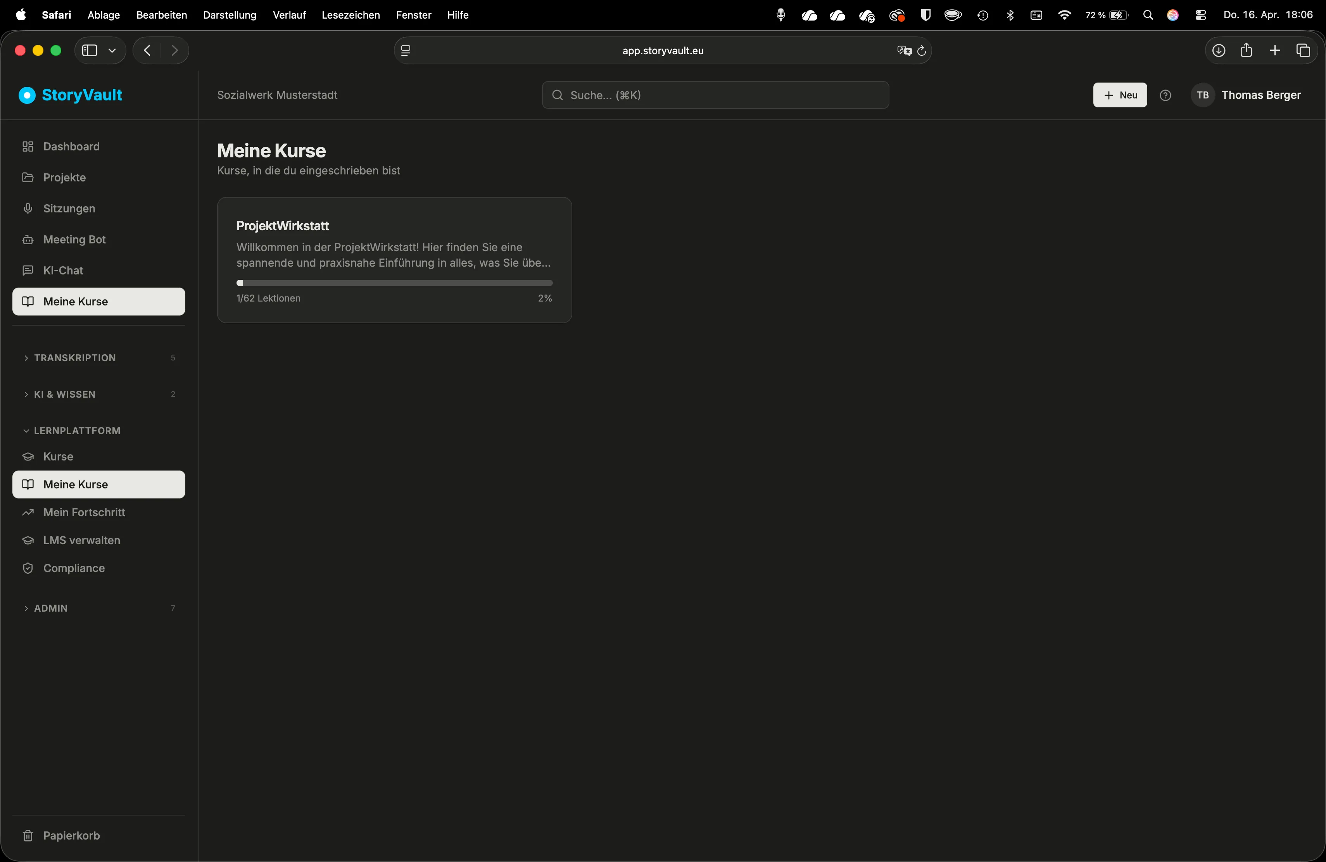Image resolution: width=1326 pixels, height=862 pixels.
Task: Open the Bluetooth status menu
Action: 1010,16
